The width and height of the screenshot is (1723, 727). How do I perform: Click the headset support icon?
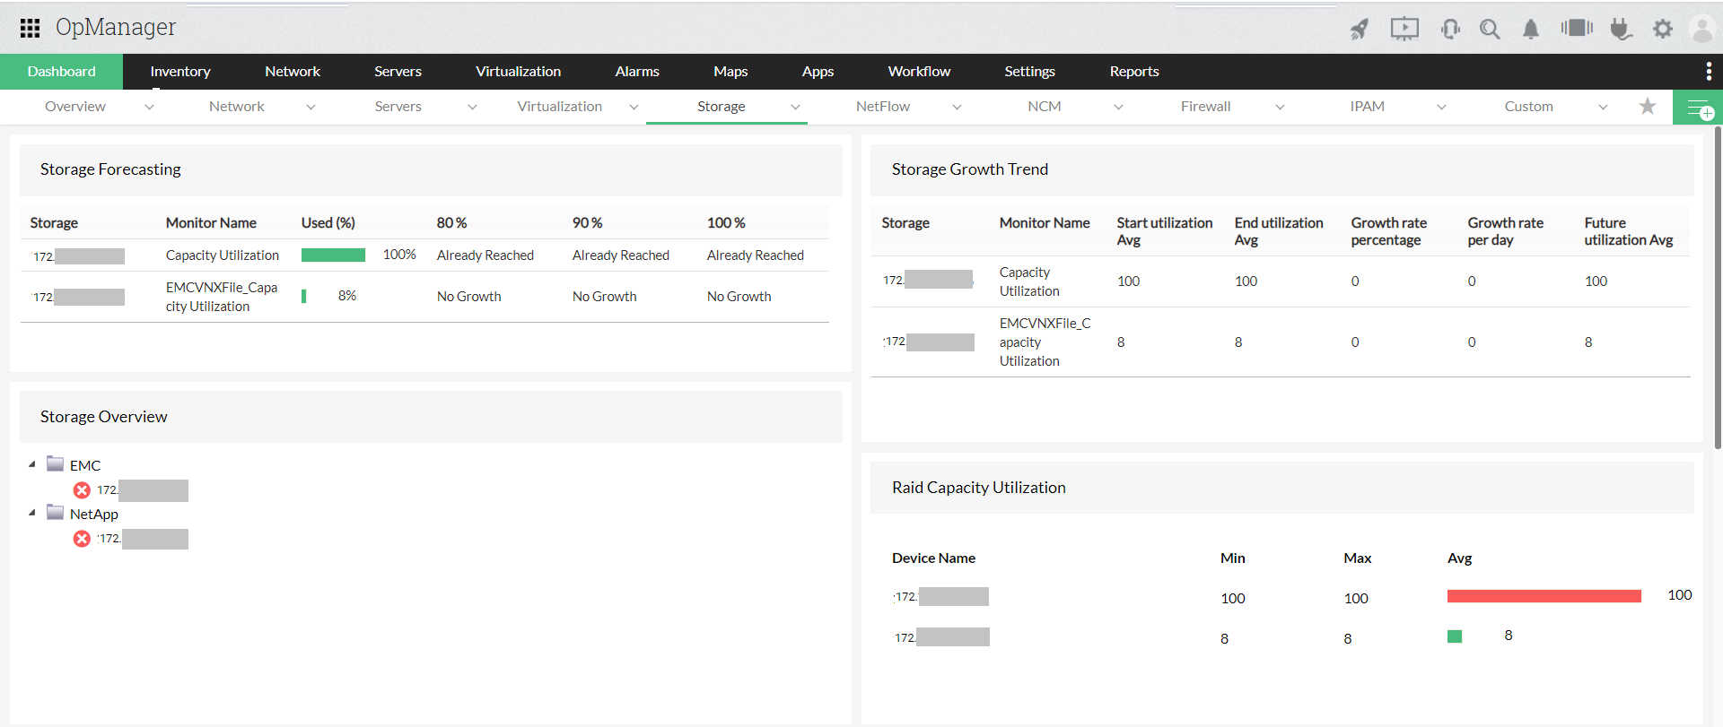[x=1449, y=29]
